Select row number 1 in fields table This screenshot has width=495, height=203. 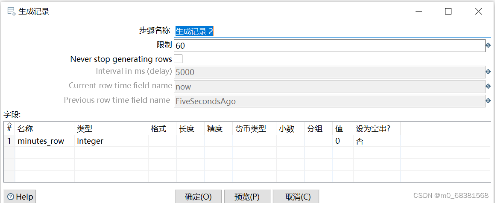click(9, 141)
